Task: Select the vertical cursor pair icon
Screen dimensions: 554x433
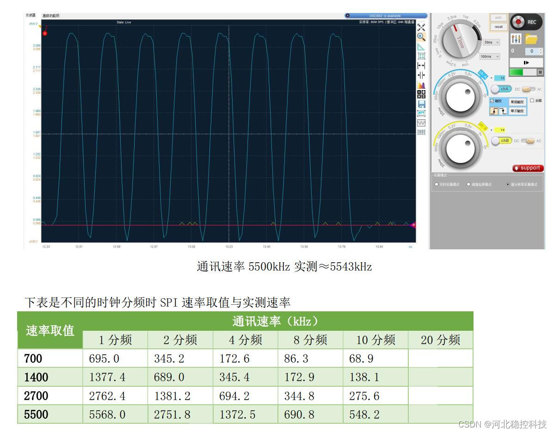Action: click(x=421, y=75)
